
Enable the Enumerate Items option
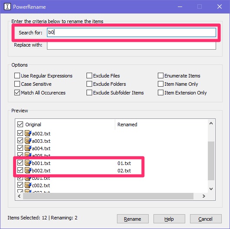point(160,76)
